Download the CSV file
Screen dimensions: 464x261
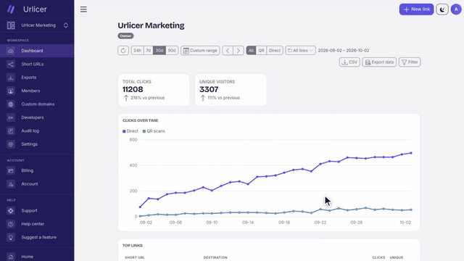pyautogui.click(x=349, y=62)
